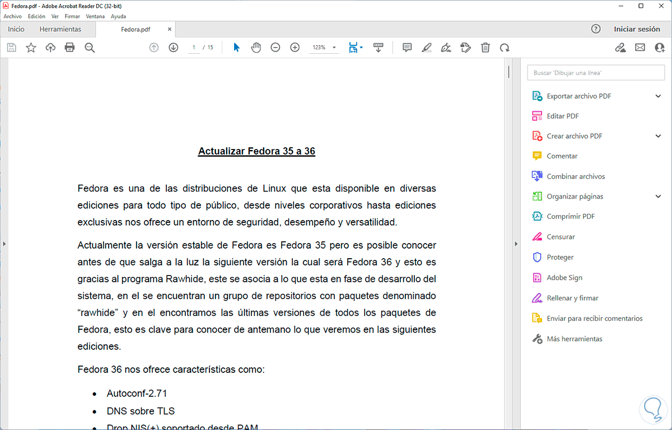Click the DNS sobre TLS bullet item
Image resolution: width=672 pixels, height=430 pixels.
click(141, 411)
